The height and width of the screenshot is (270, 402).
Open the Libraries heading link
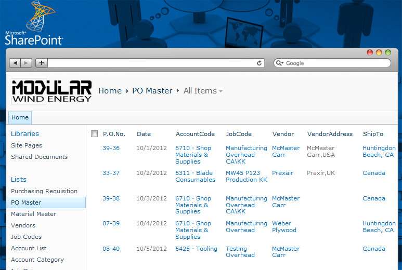pos(25,133)
